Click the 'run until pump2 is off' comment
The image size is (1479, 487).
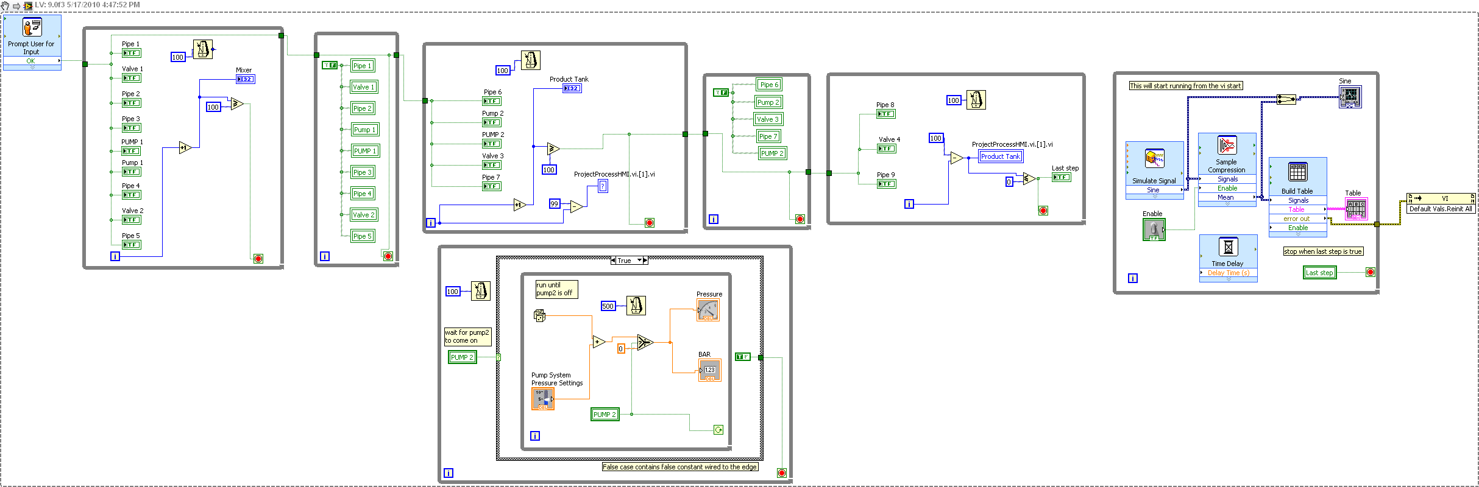tap(556, 289)
